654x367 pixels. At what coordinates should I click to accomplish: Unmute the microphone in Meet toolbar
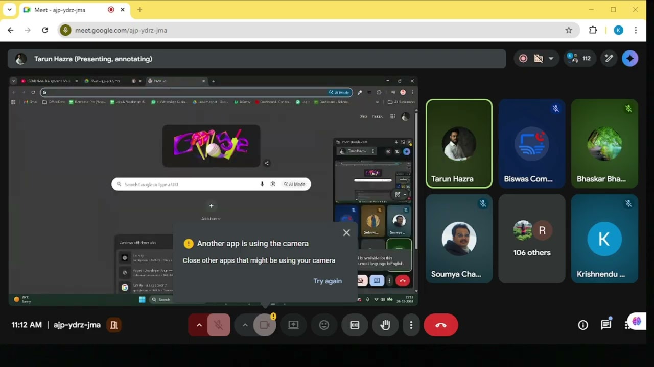(219, 325)
